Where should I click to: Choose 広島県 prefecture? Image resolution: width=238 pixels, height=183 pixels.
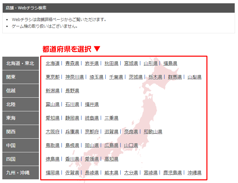point(111,146)
